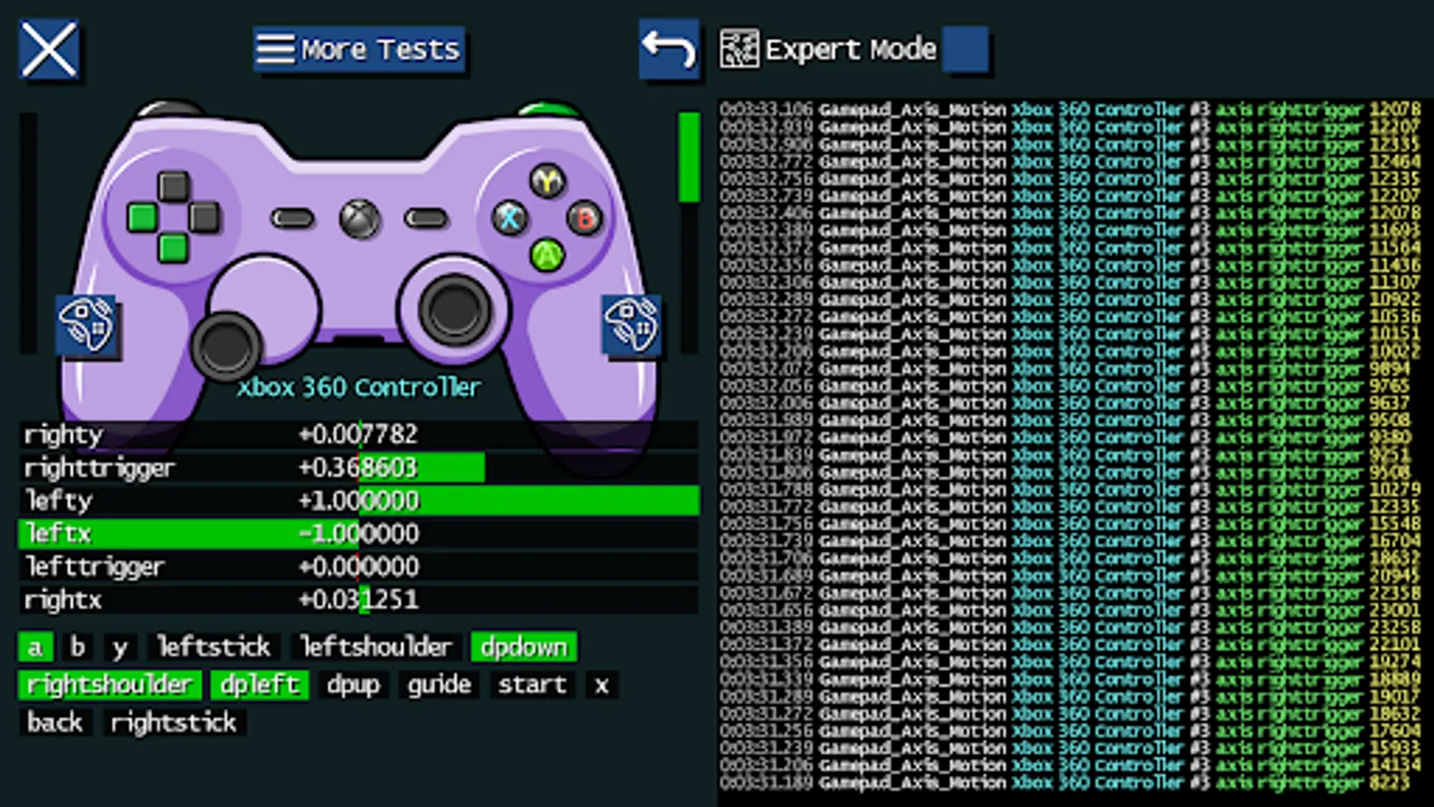Click the 'x' text indicator
Screen dimensions: 1434x807
coord(601,685)
